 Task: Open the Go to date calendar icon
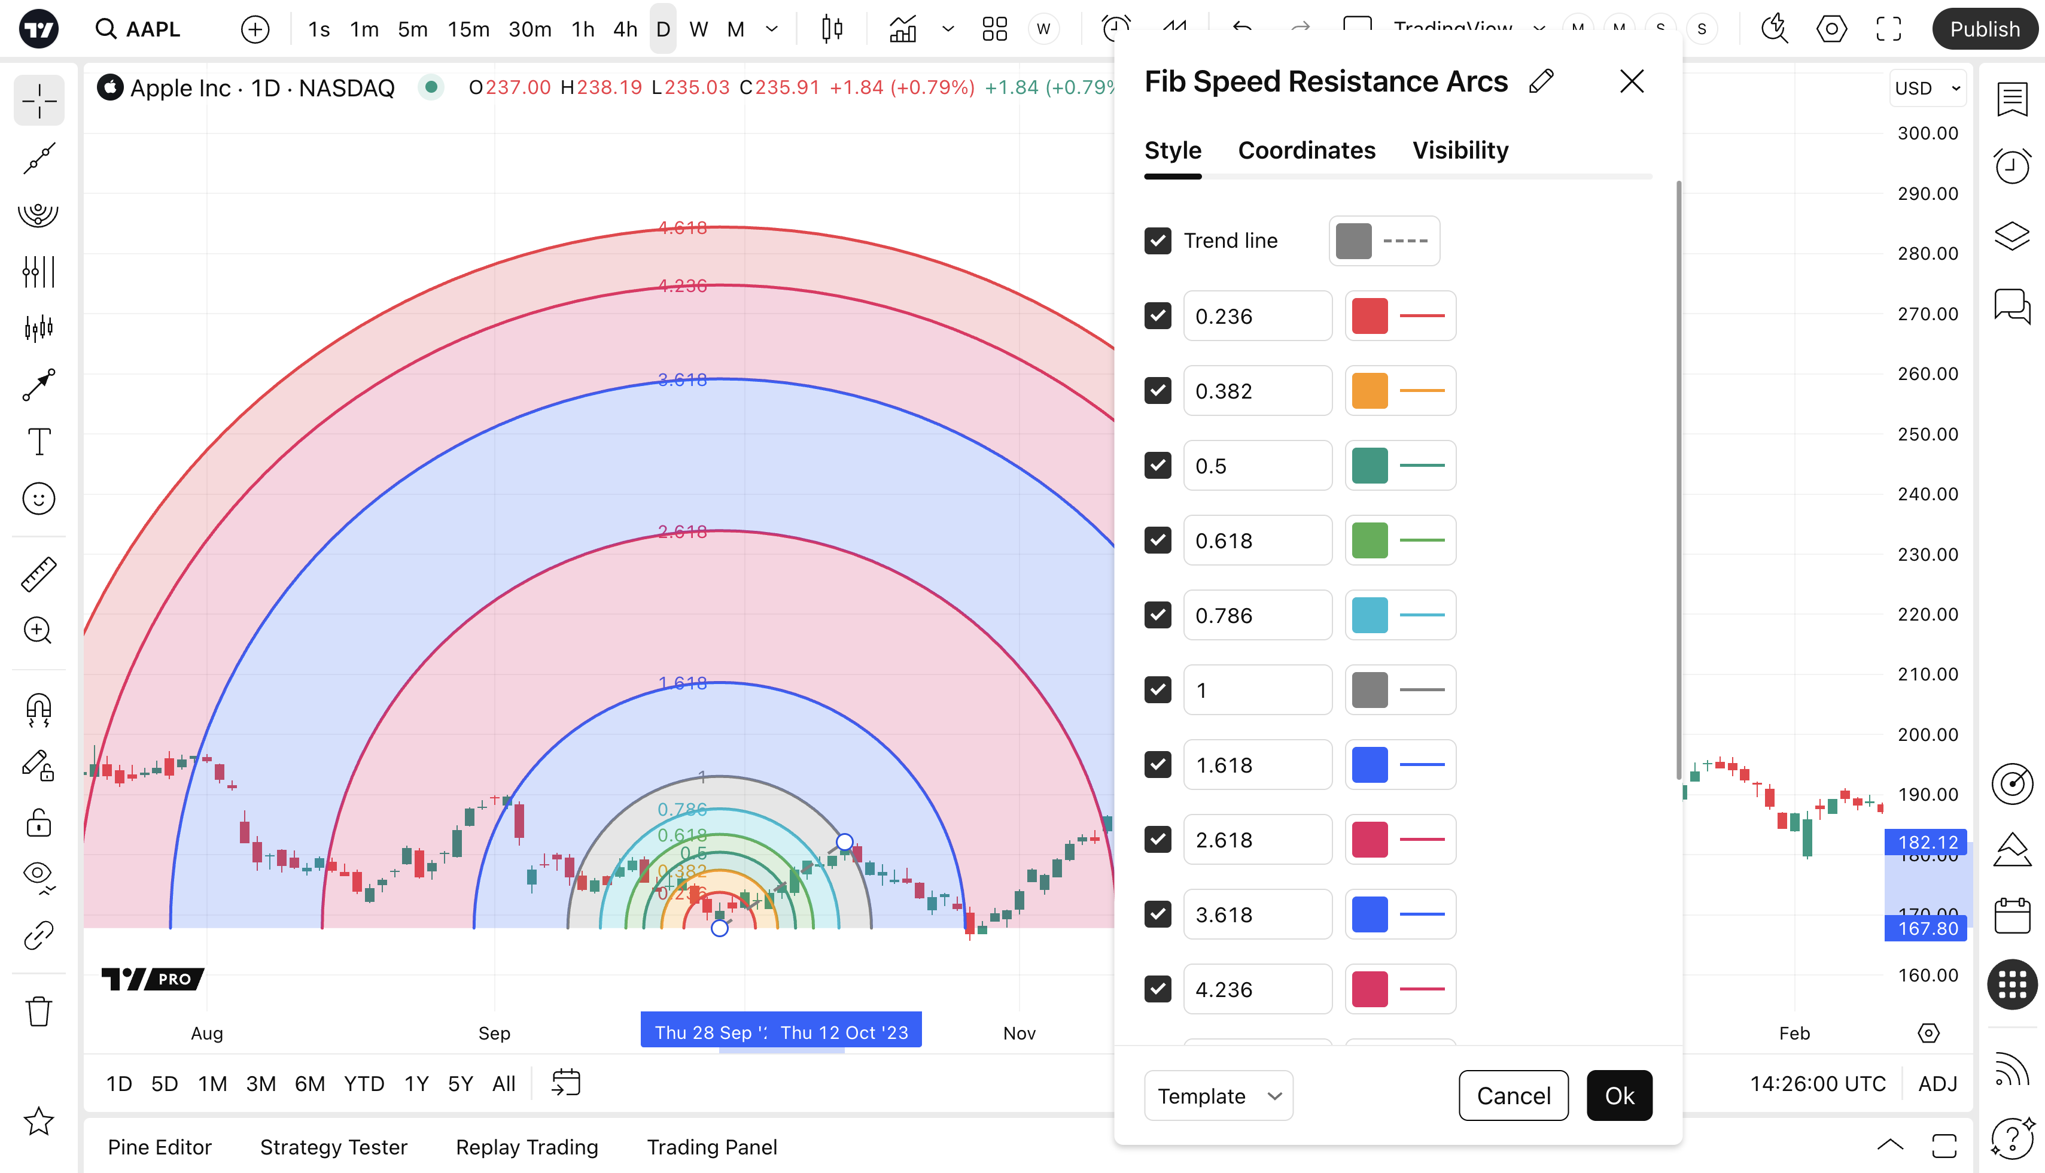[x=565, y=1083]
